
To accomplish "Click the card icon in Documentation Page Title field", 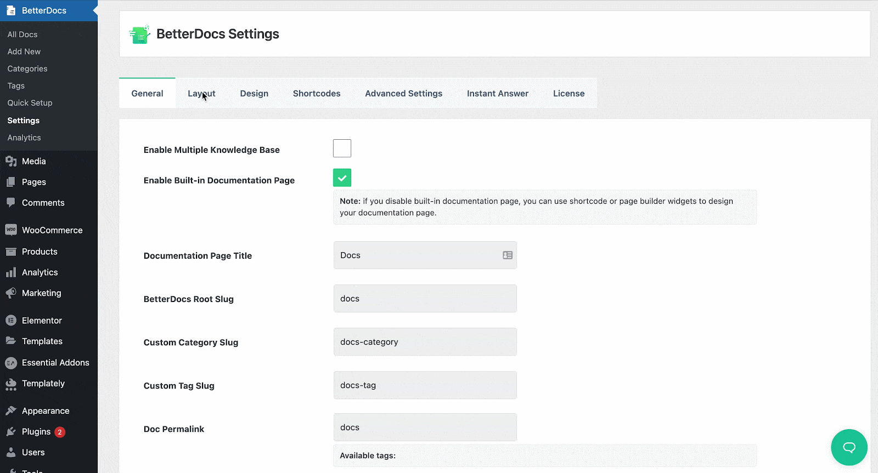I will tap(508, 255).
